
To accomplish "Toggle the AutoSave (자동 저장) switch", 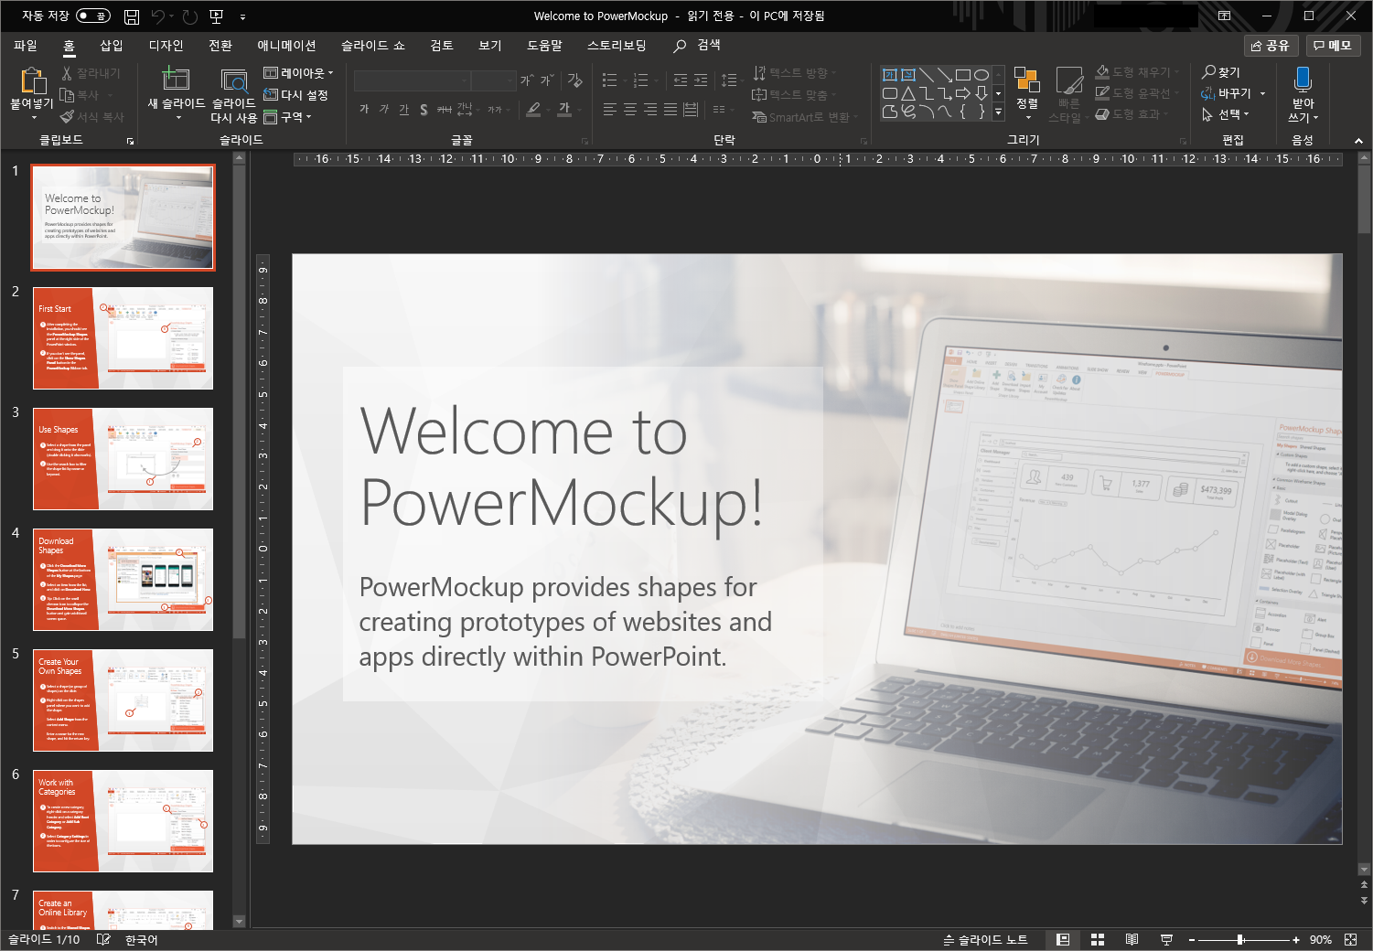I will click(x=92, y=16).
